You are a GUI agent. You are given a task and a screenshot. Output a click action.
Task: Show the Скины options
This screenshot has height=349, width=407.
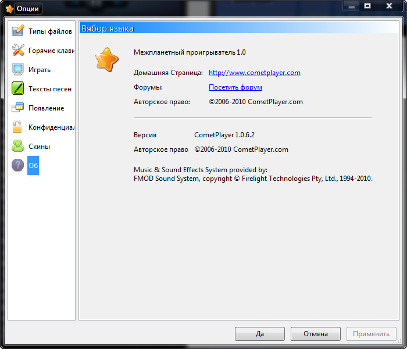tap(39, 147)
